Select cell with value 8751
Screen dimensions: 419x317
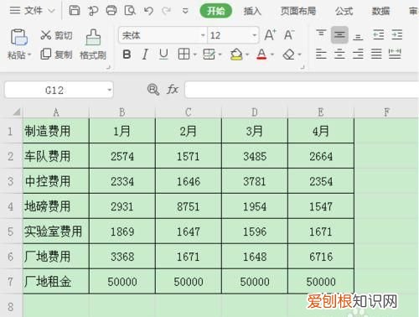[189, 206]
